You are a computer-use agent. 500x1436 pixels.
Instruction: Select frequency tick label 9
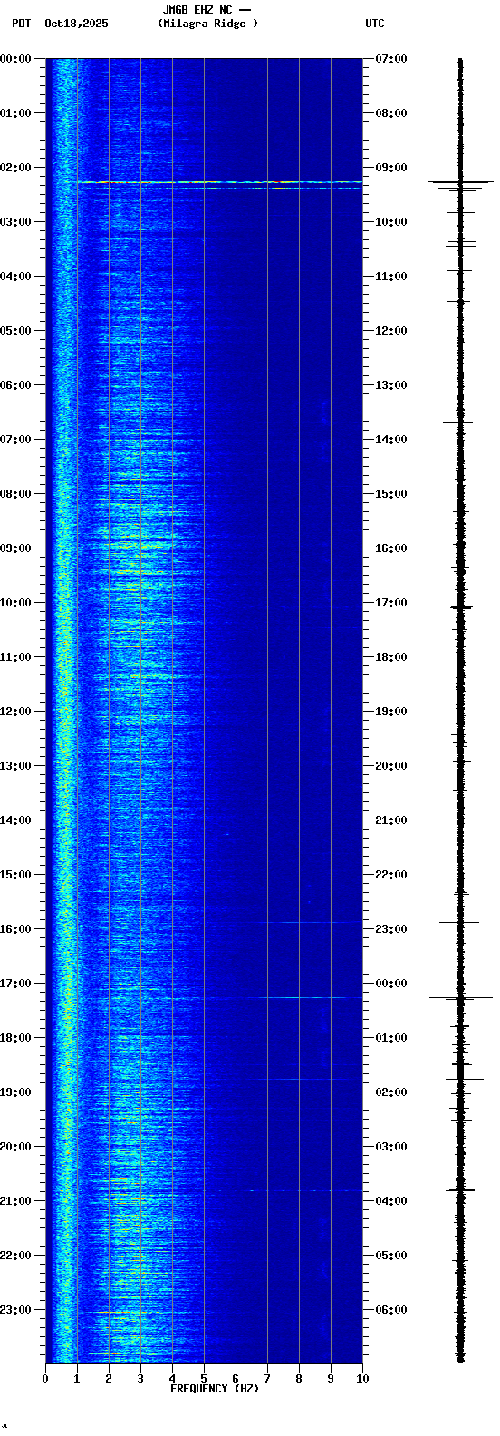pyautogui.click(x=331, y=1379)
